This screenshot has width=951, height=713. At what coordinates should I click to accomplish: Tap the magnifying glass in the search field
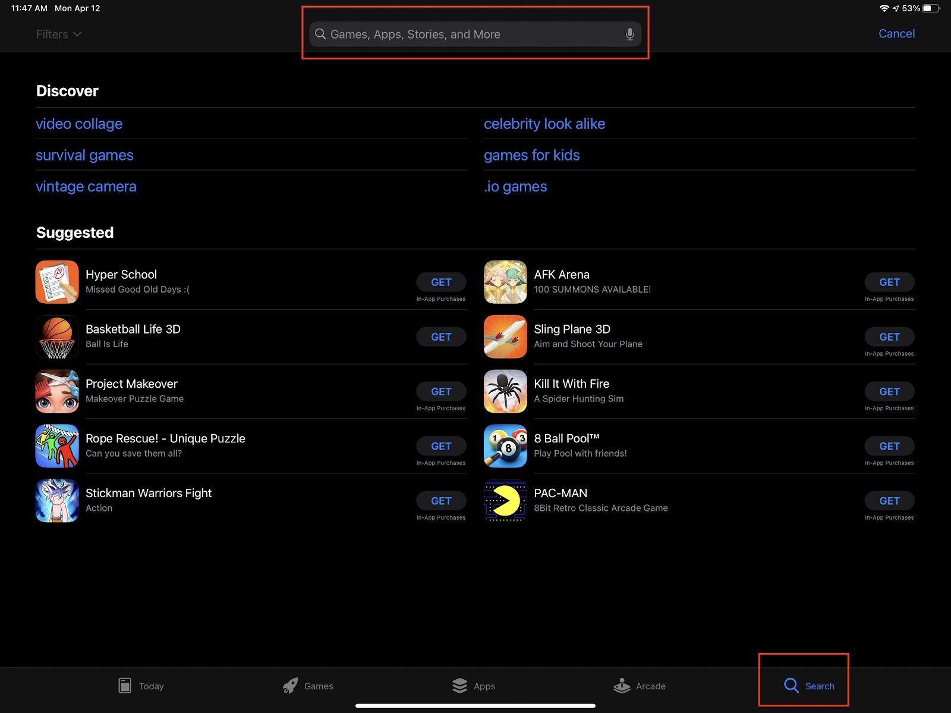(320, 34)
